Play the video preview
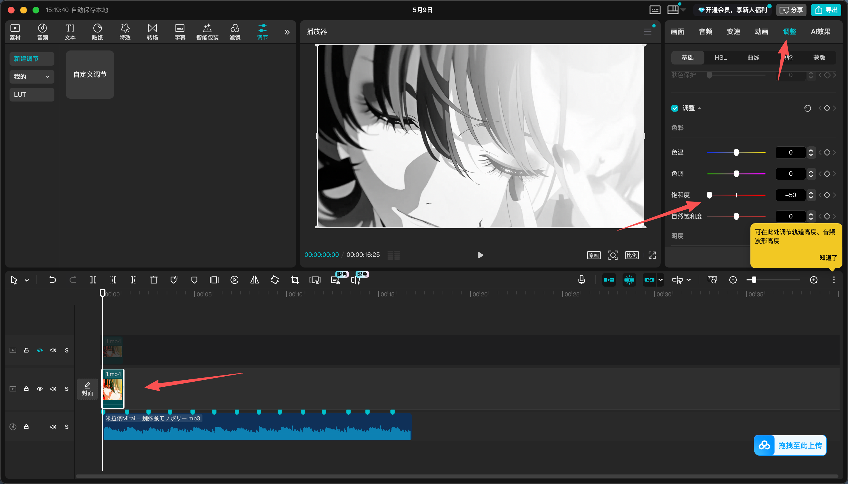Image resolution: width=848 pixels, height=484 pixels. [480, 255]
